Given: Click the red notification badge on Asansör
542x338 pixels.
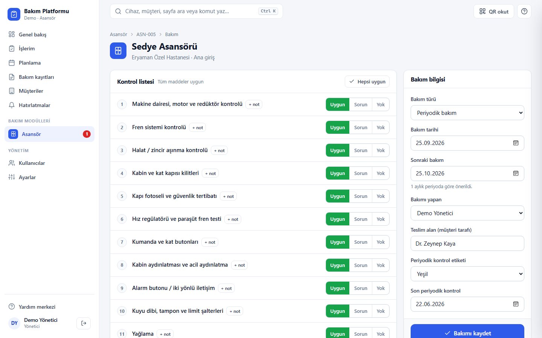Looking at the screenshot, I should [87, 134].
